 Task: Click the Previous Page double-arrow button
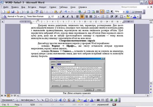tap(151, 86)
